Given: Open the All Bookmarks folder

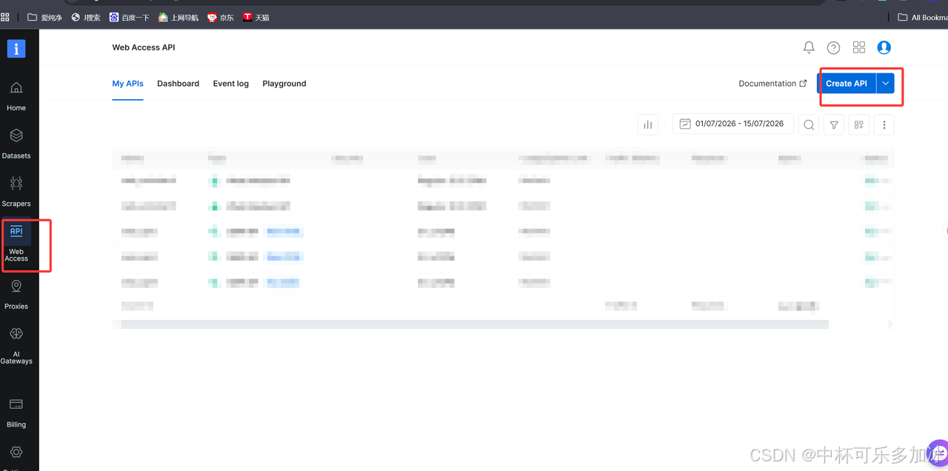Looking at the screenshot, I should (922, 17).
